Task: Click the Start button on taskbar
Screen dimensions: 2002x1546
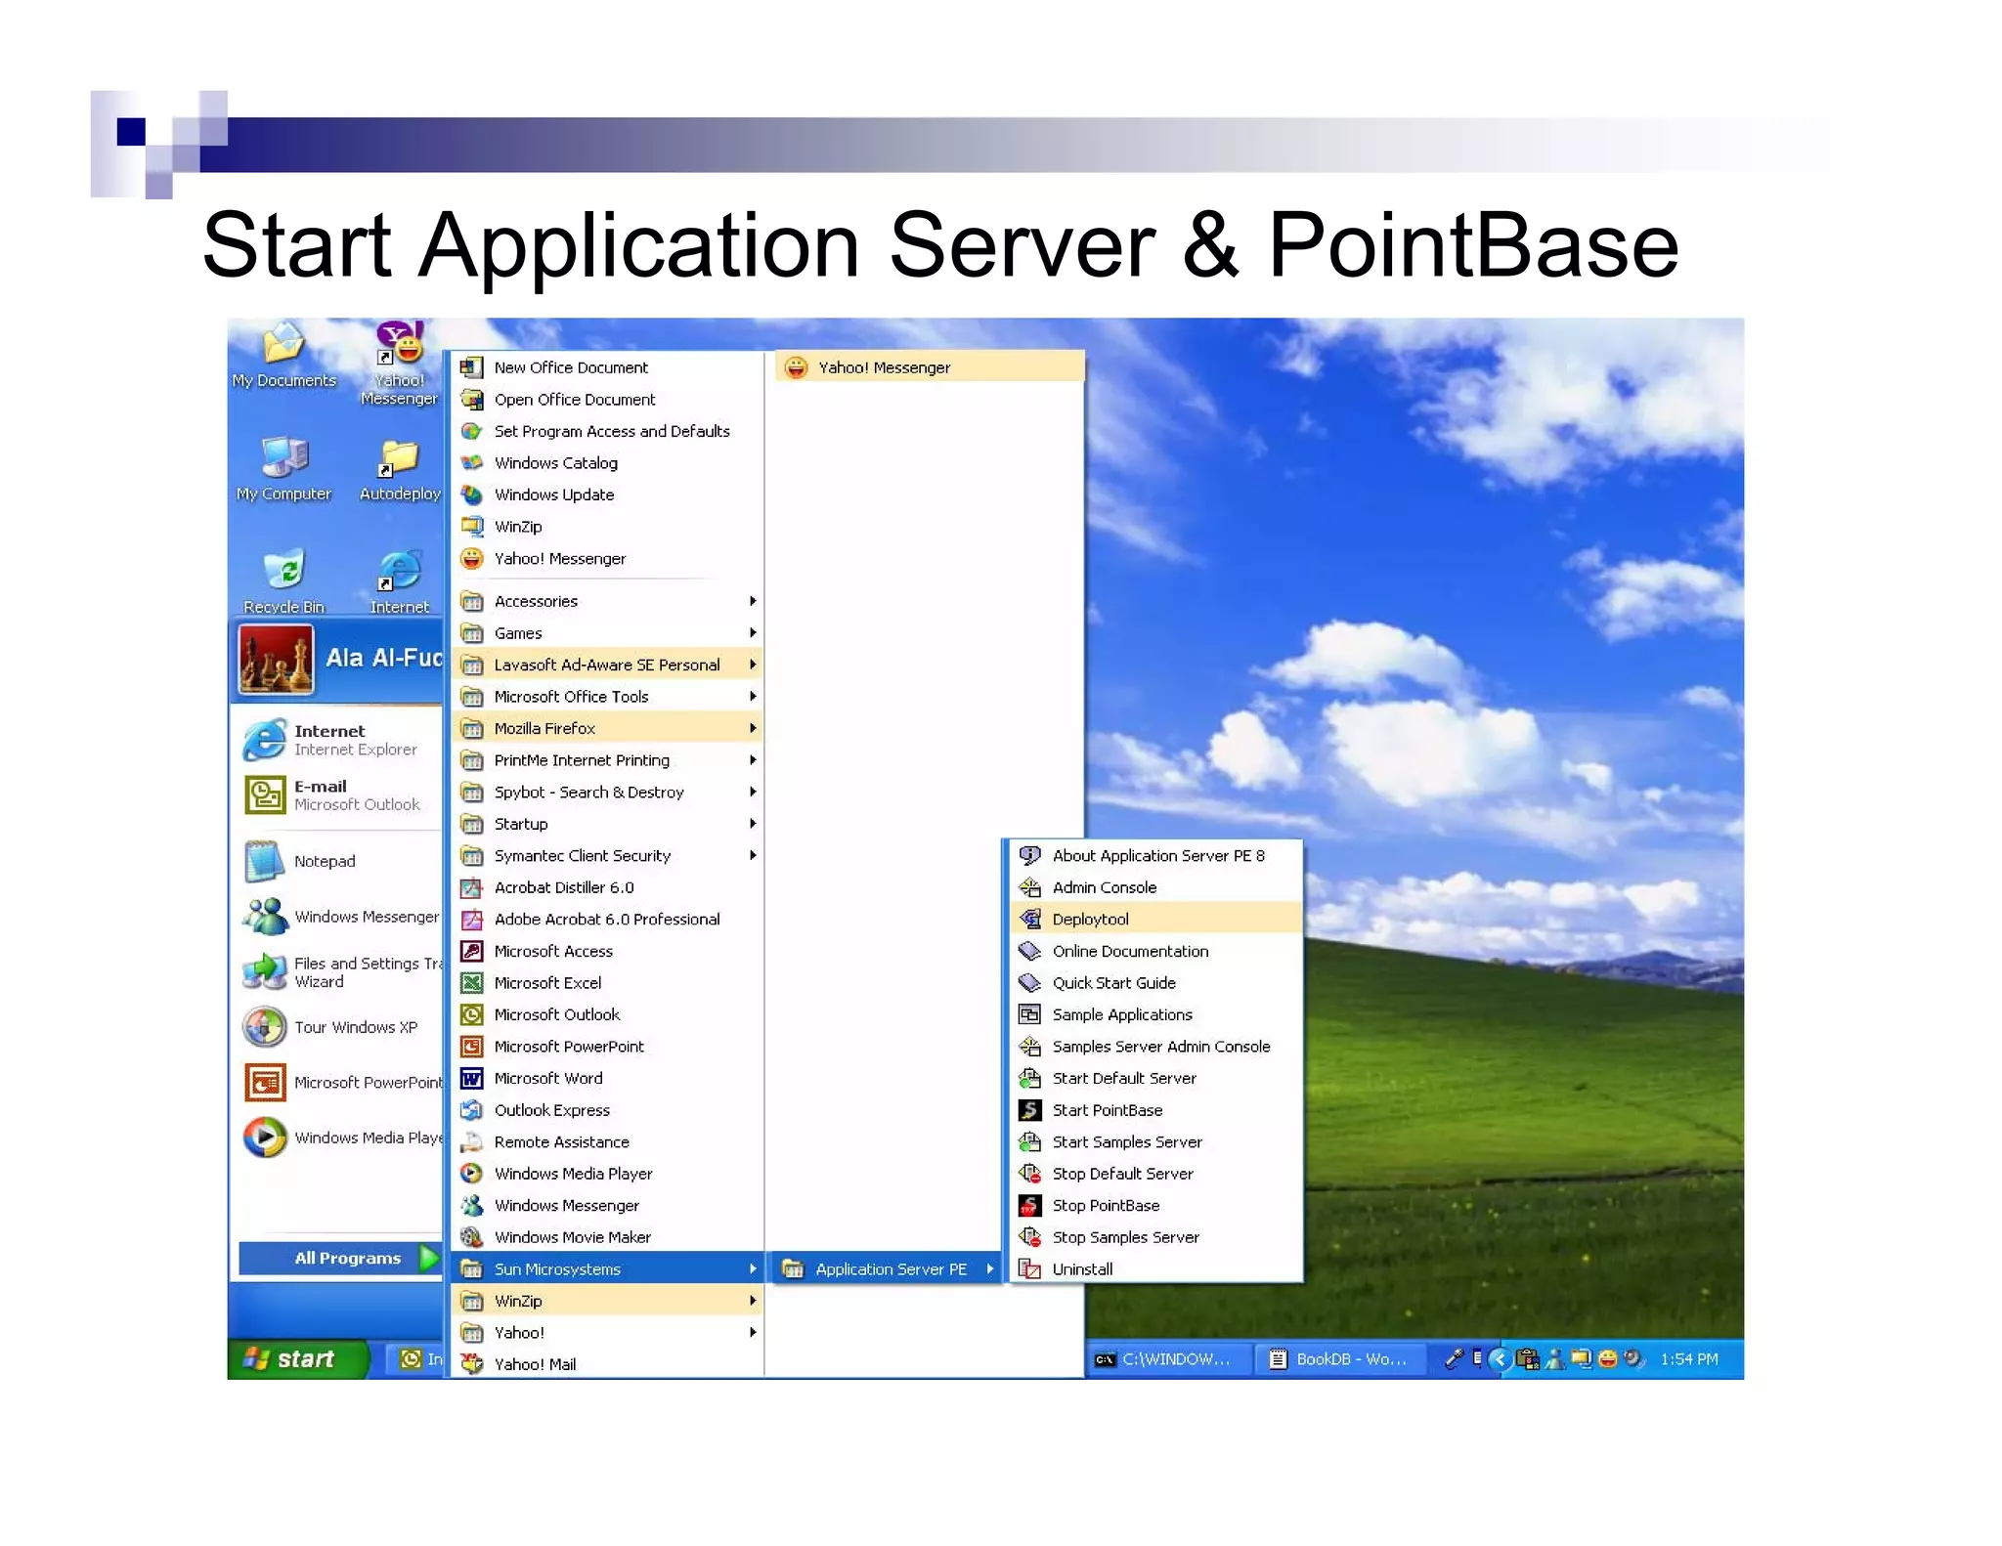Action: 296,1358
